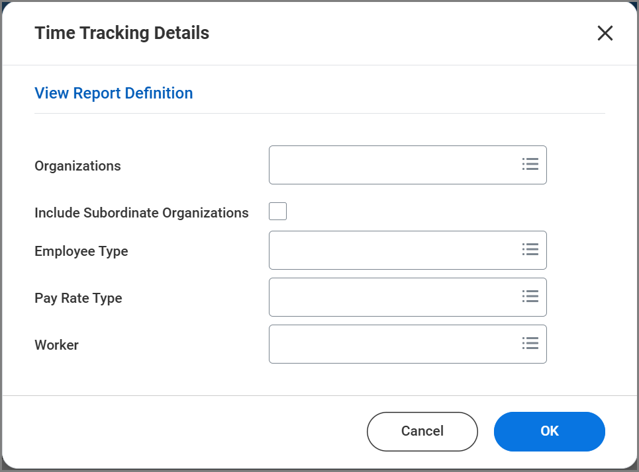Click into the Worker search field

391,344
